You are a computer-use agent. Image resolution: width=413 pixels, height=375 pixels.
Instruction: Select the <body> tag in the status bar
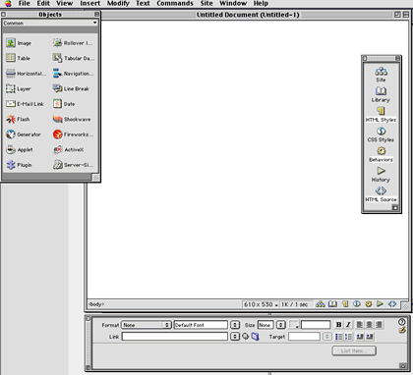pyautogui.click(x=96, y=304)
